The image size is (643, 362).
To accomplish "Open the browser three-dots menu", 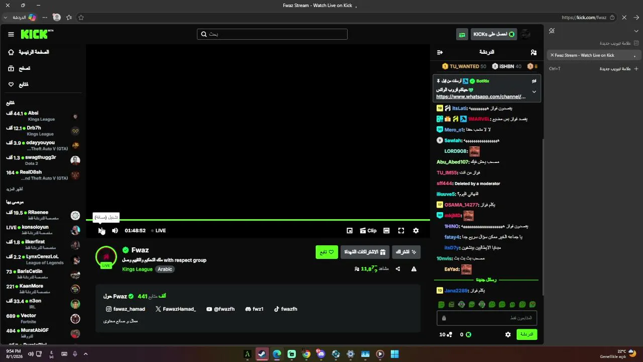I will coord(44,17).
